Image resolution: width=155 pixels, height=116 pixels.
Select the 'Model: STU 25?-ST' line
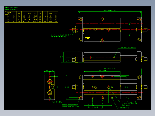pyautogui.click(x=12, y=10)
